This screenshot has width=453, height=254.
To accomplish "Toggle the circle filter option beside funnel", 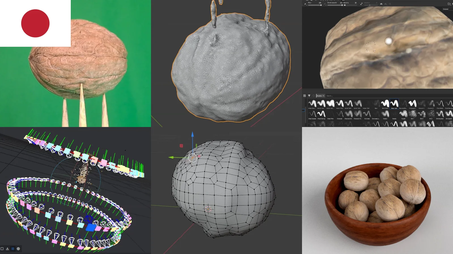I will pos(313,96).
